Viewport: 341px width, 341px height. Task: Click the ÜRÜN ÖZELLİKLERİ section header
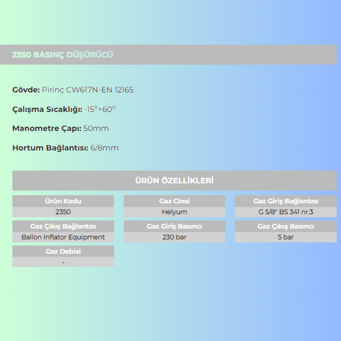[174, 181]
